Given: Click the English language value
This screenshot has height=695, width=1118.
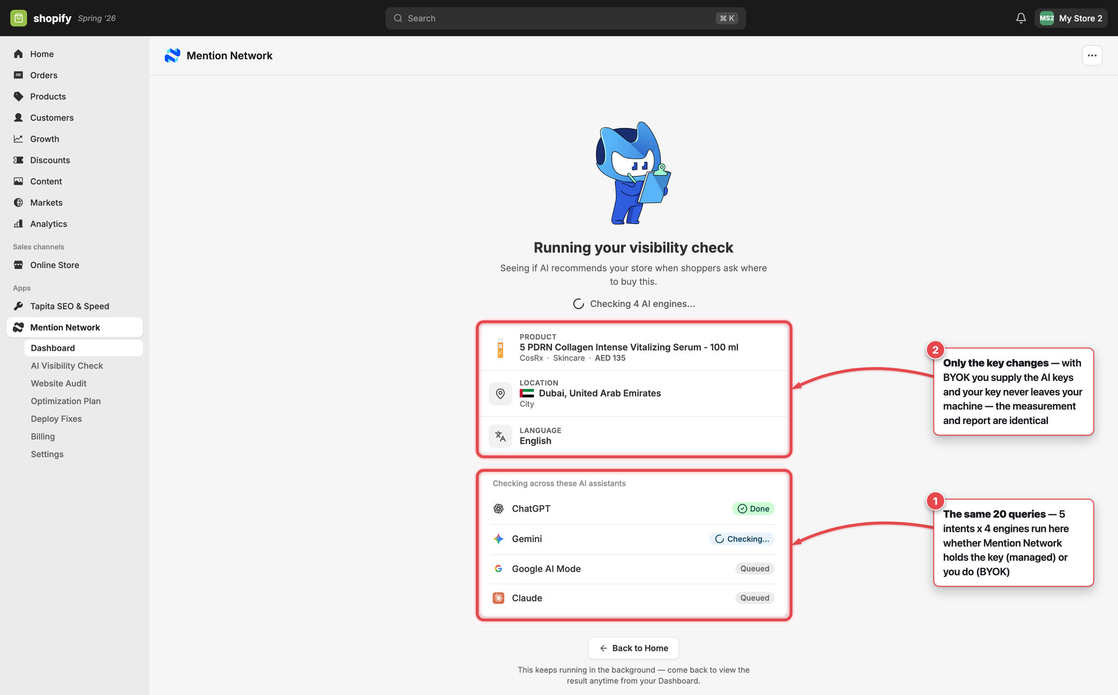Looking at the screenshot, I should coord(536,441).
